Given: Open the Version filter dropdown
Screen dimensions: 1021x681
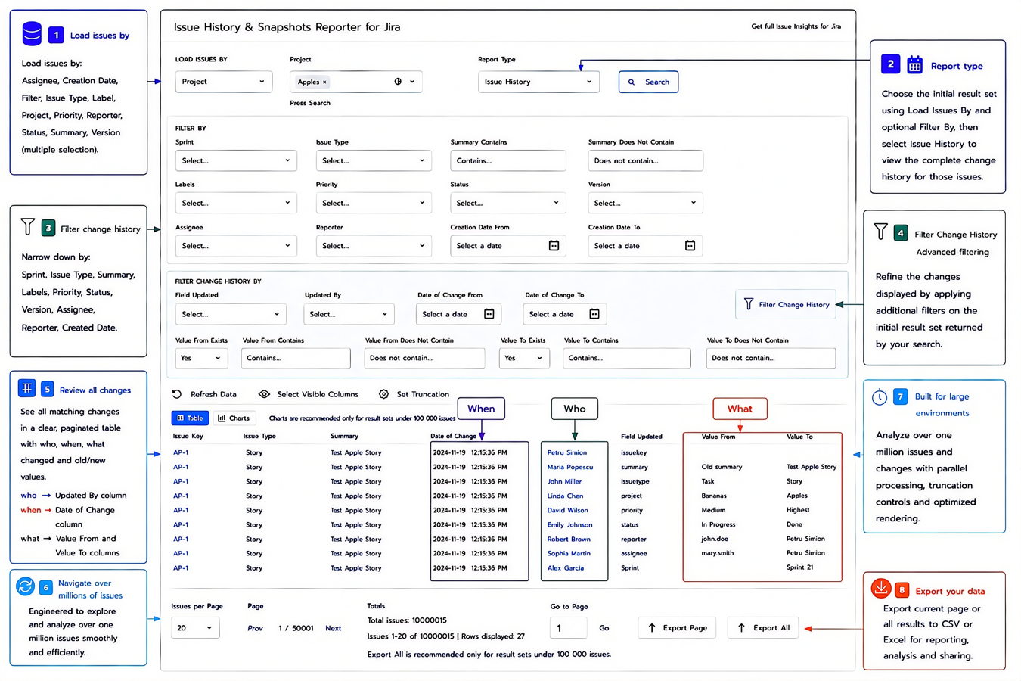Looking at the screenshot, I should pyautogui.click(x=645, y=203).
